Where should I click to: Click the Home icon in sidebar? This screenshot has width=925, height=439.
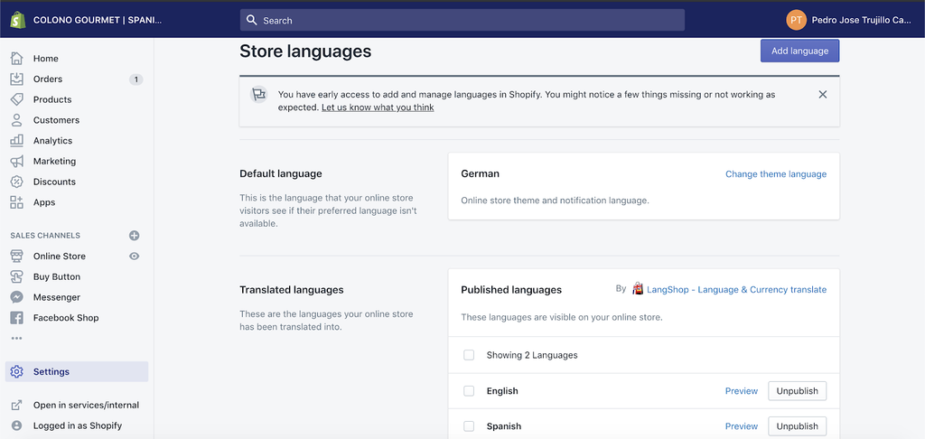16,59
